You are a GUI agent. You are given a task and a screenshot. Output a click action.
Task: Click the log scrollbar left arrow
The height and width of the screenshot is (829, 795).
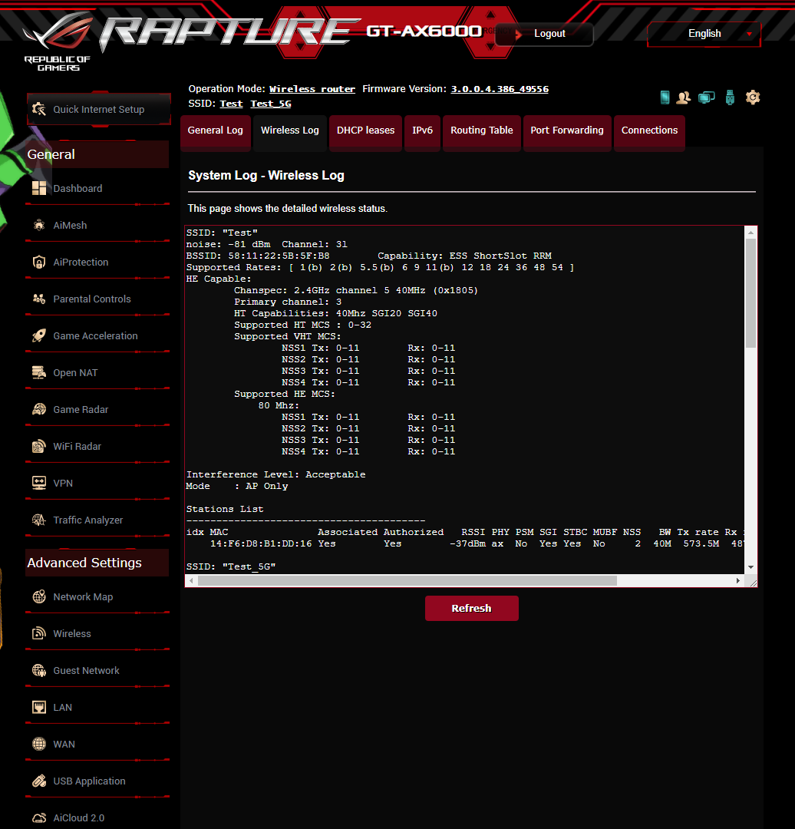click(191, 580)
